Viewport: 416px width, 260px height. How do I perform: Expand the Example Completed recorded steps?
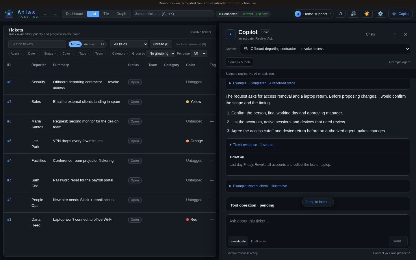point(262,83)
